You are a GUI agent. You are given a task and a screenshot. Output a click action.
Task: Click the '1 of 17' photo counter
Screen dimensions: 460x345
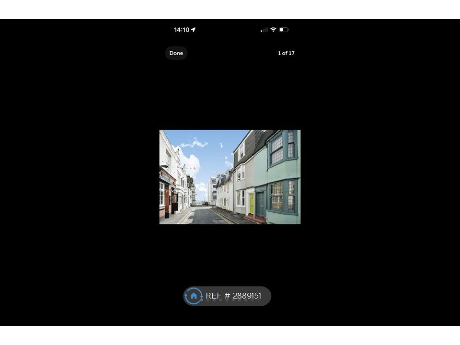pyautogui.click(x=286, y=53)
